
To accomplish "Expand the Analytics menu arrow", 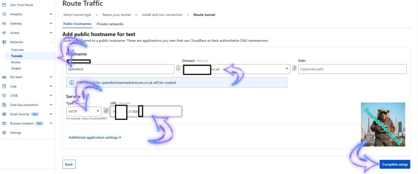I will click(51, 14).
